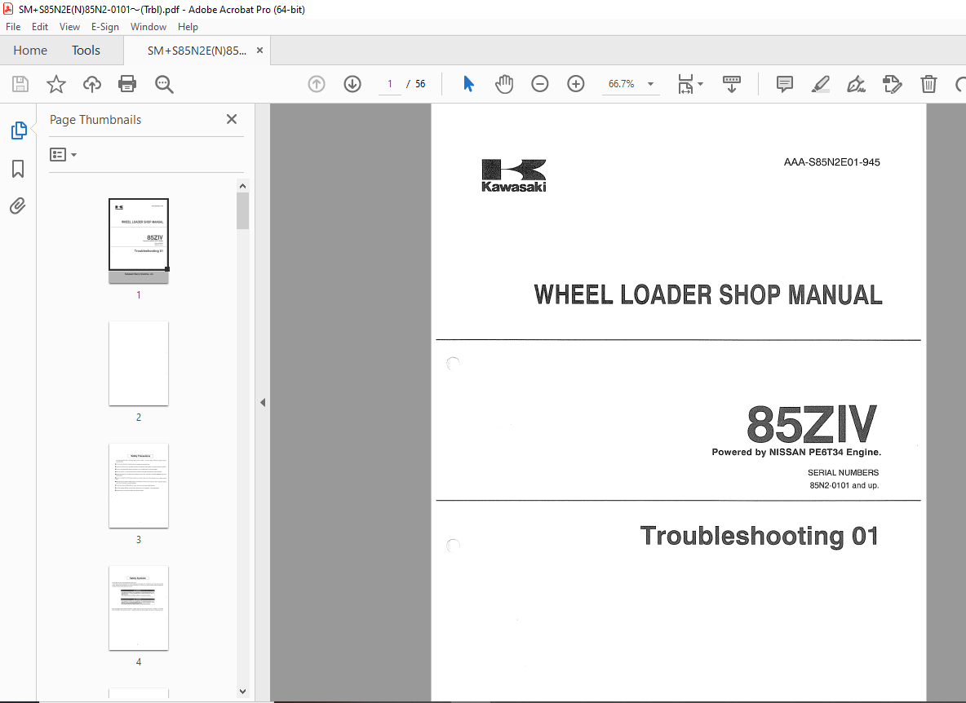Viewport: 966px width, 703px height.
Task: Zoom out with minus icon
Action: pos(539,84)
